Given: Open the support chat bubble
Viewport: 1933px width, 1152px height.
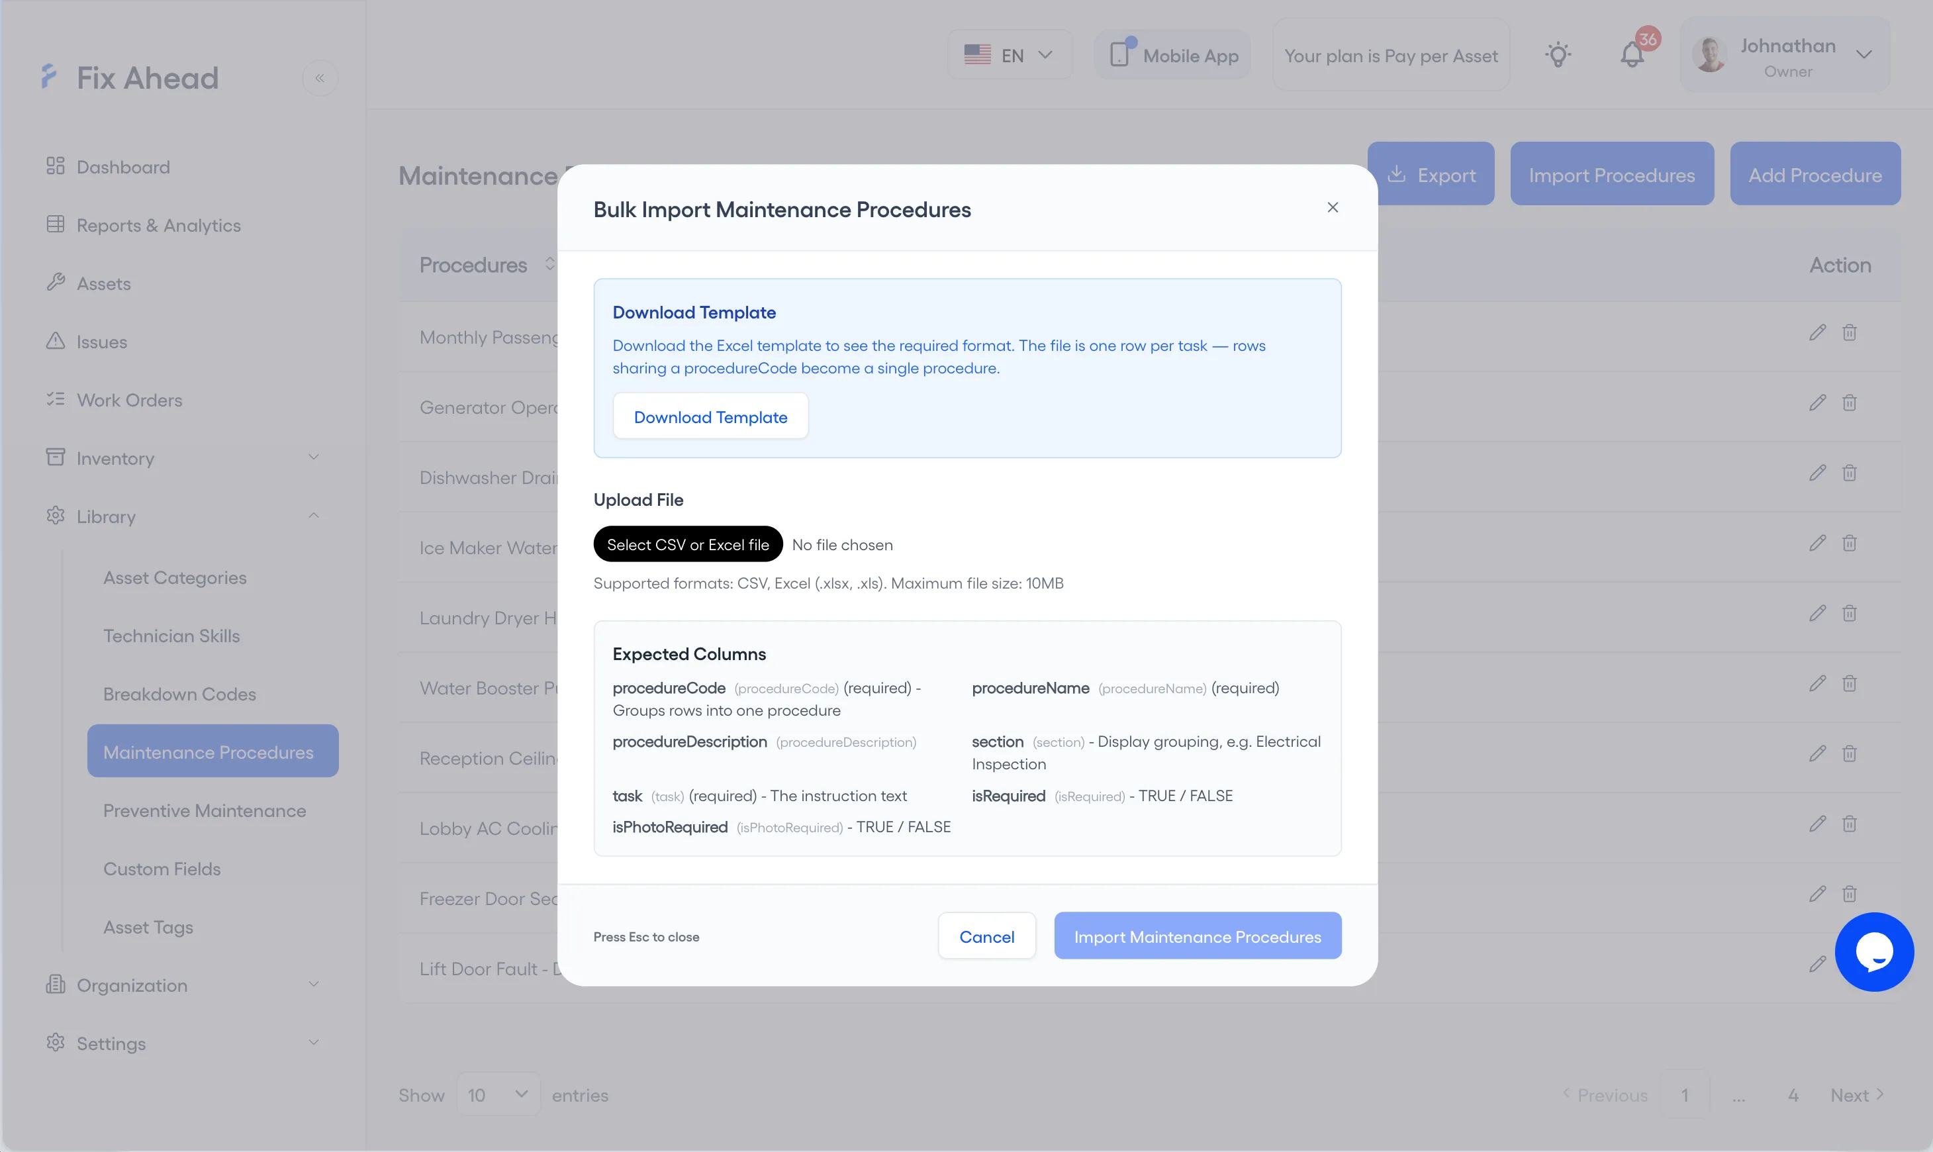Looking at the screenshot, I should (1874, 951).
